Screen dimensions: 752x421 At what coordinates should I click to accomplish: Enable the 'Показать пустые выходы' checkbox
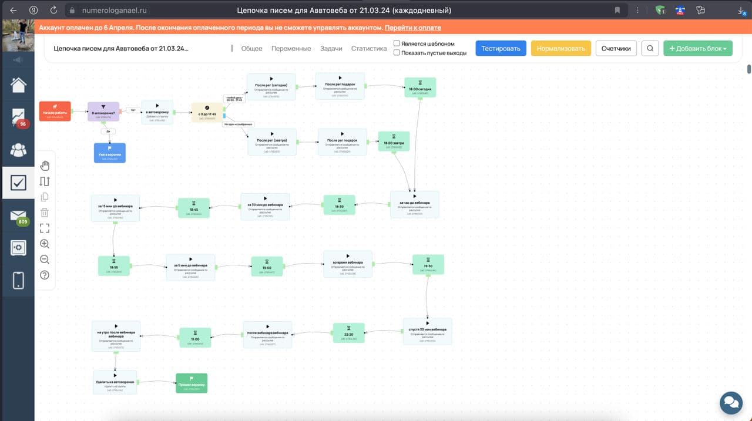pyautogui.click(x=397, y=53)
